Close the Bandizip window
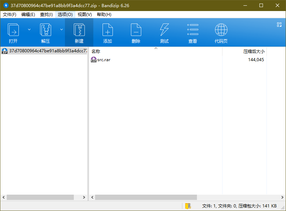 277,5
